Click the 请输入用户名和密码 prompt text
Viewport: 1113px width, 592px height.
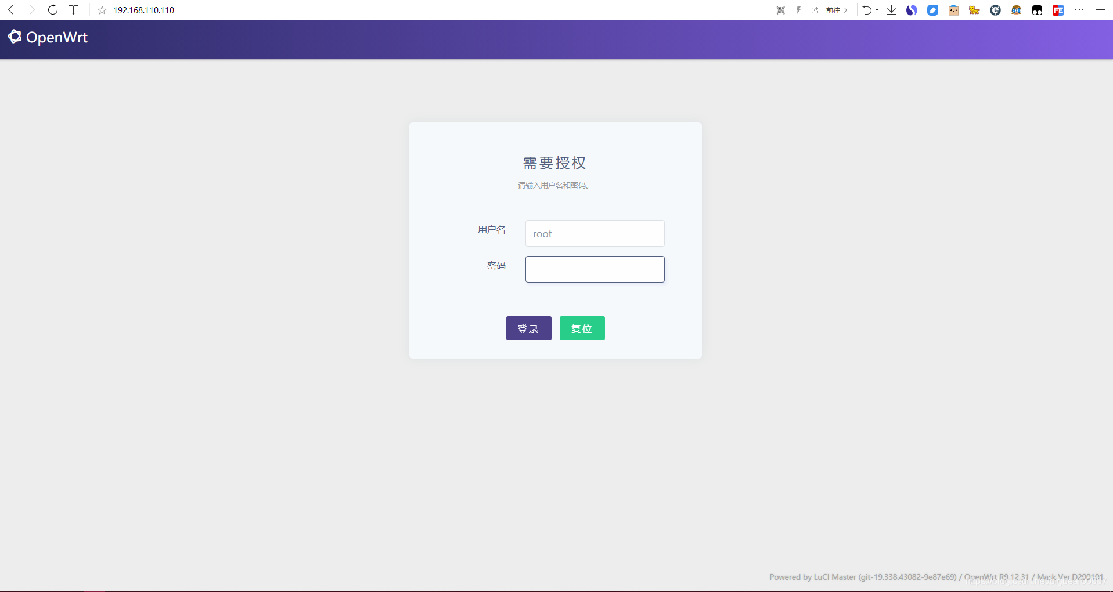tap(554, 185)
